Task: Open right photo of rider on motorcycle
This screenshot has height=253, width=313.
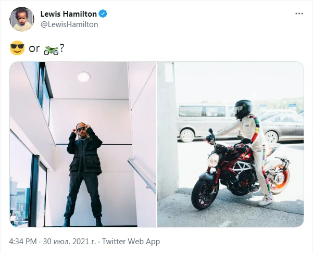Action: 231,144
